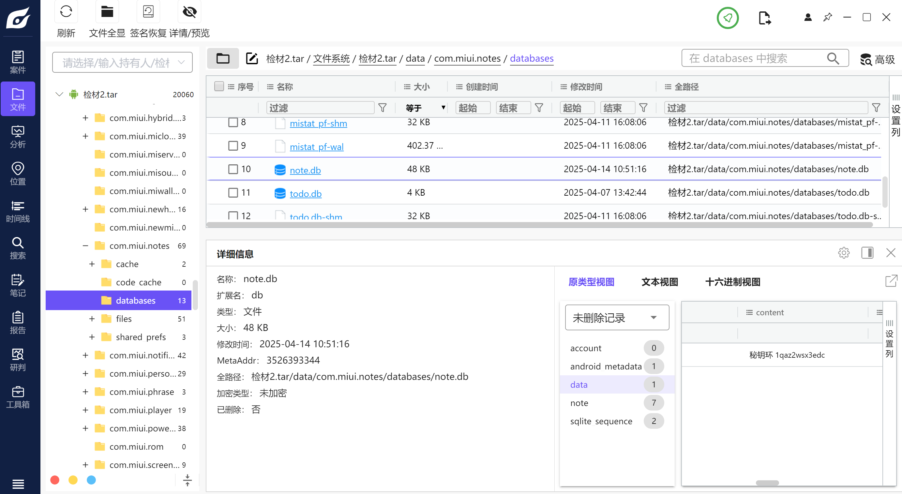902x494 pixels.
Task: Click the green circular status icon
Action: pyautogui.click(x=728, y=18)
